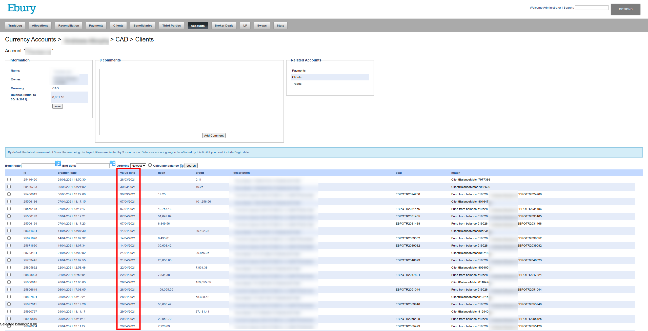Open deal EBPOTR2024288 link
The height and width of the screenshot is (331, 648).
pyautogui.click(x=408, y=194)
